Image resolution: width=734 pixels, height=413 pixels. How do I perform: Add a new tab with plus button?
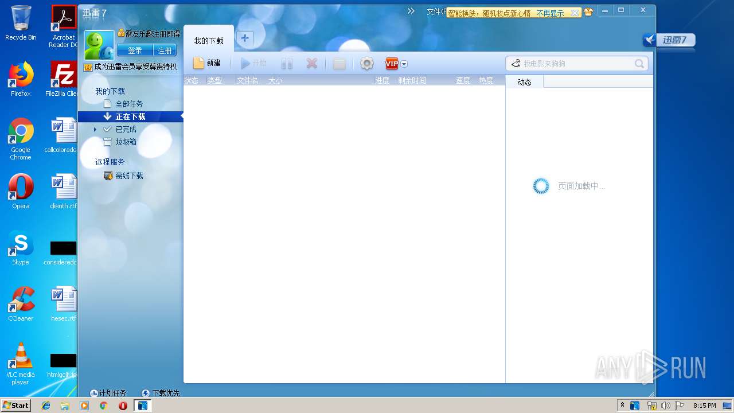click(245, 38)
